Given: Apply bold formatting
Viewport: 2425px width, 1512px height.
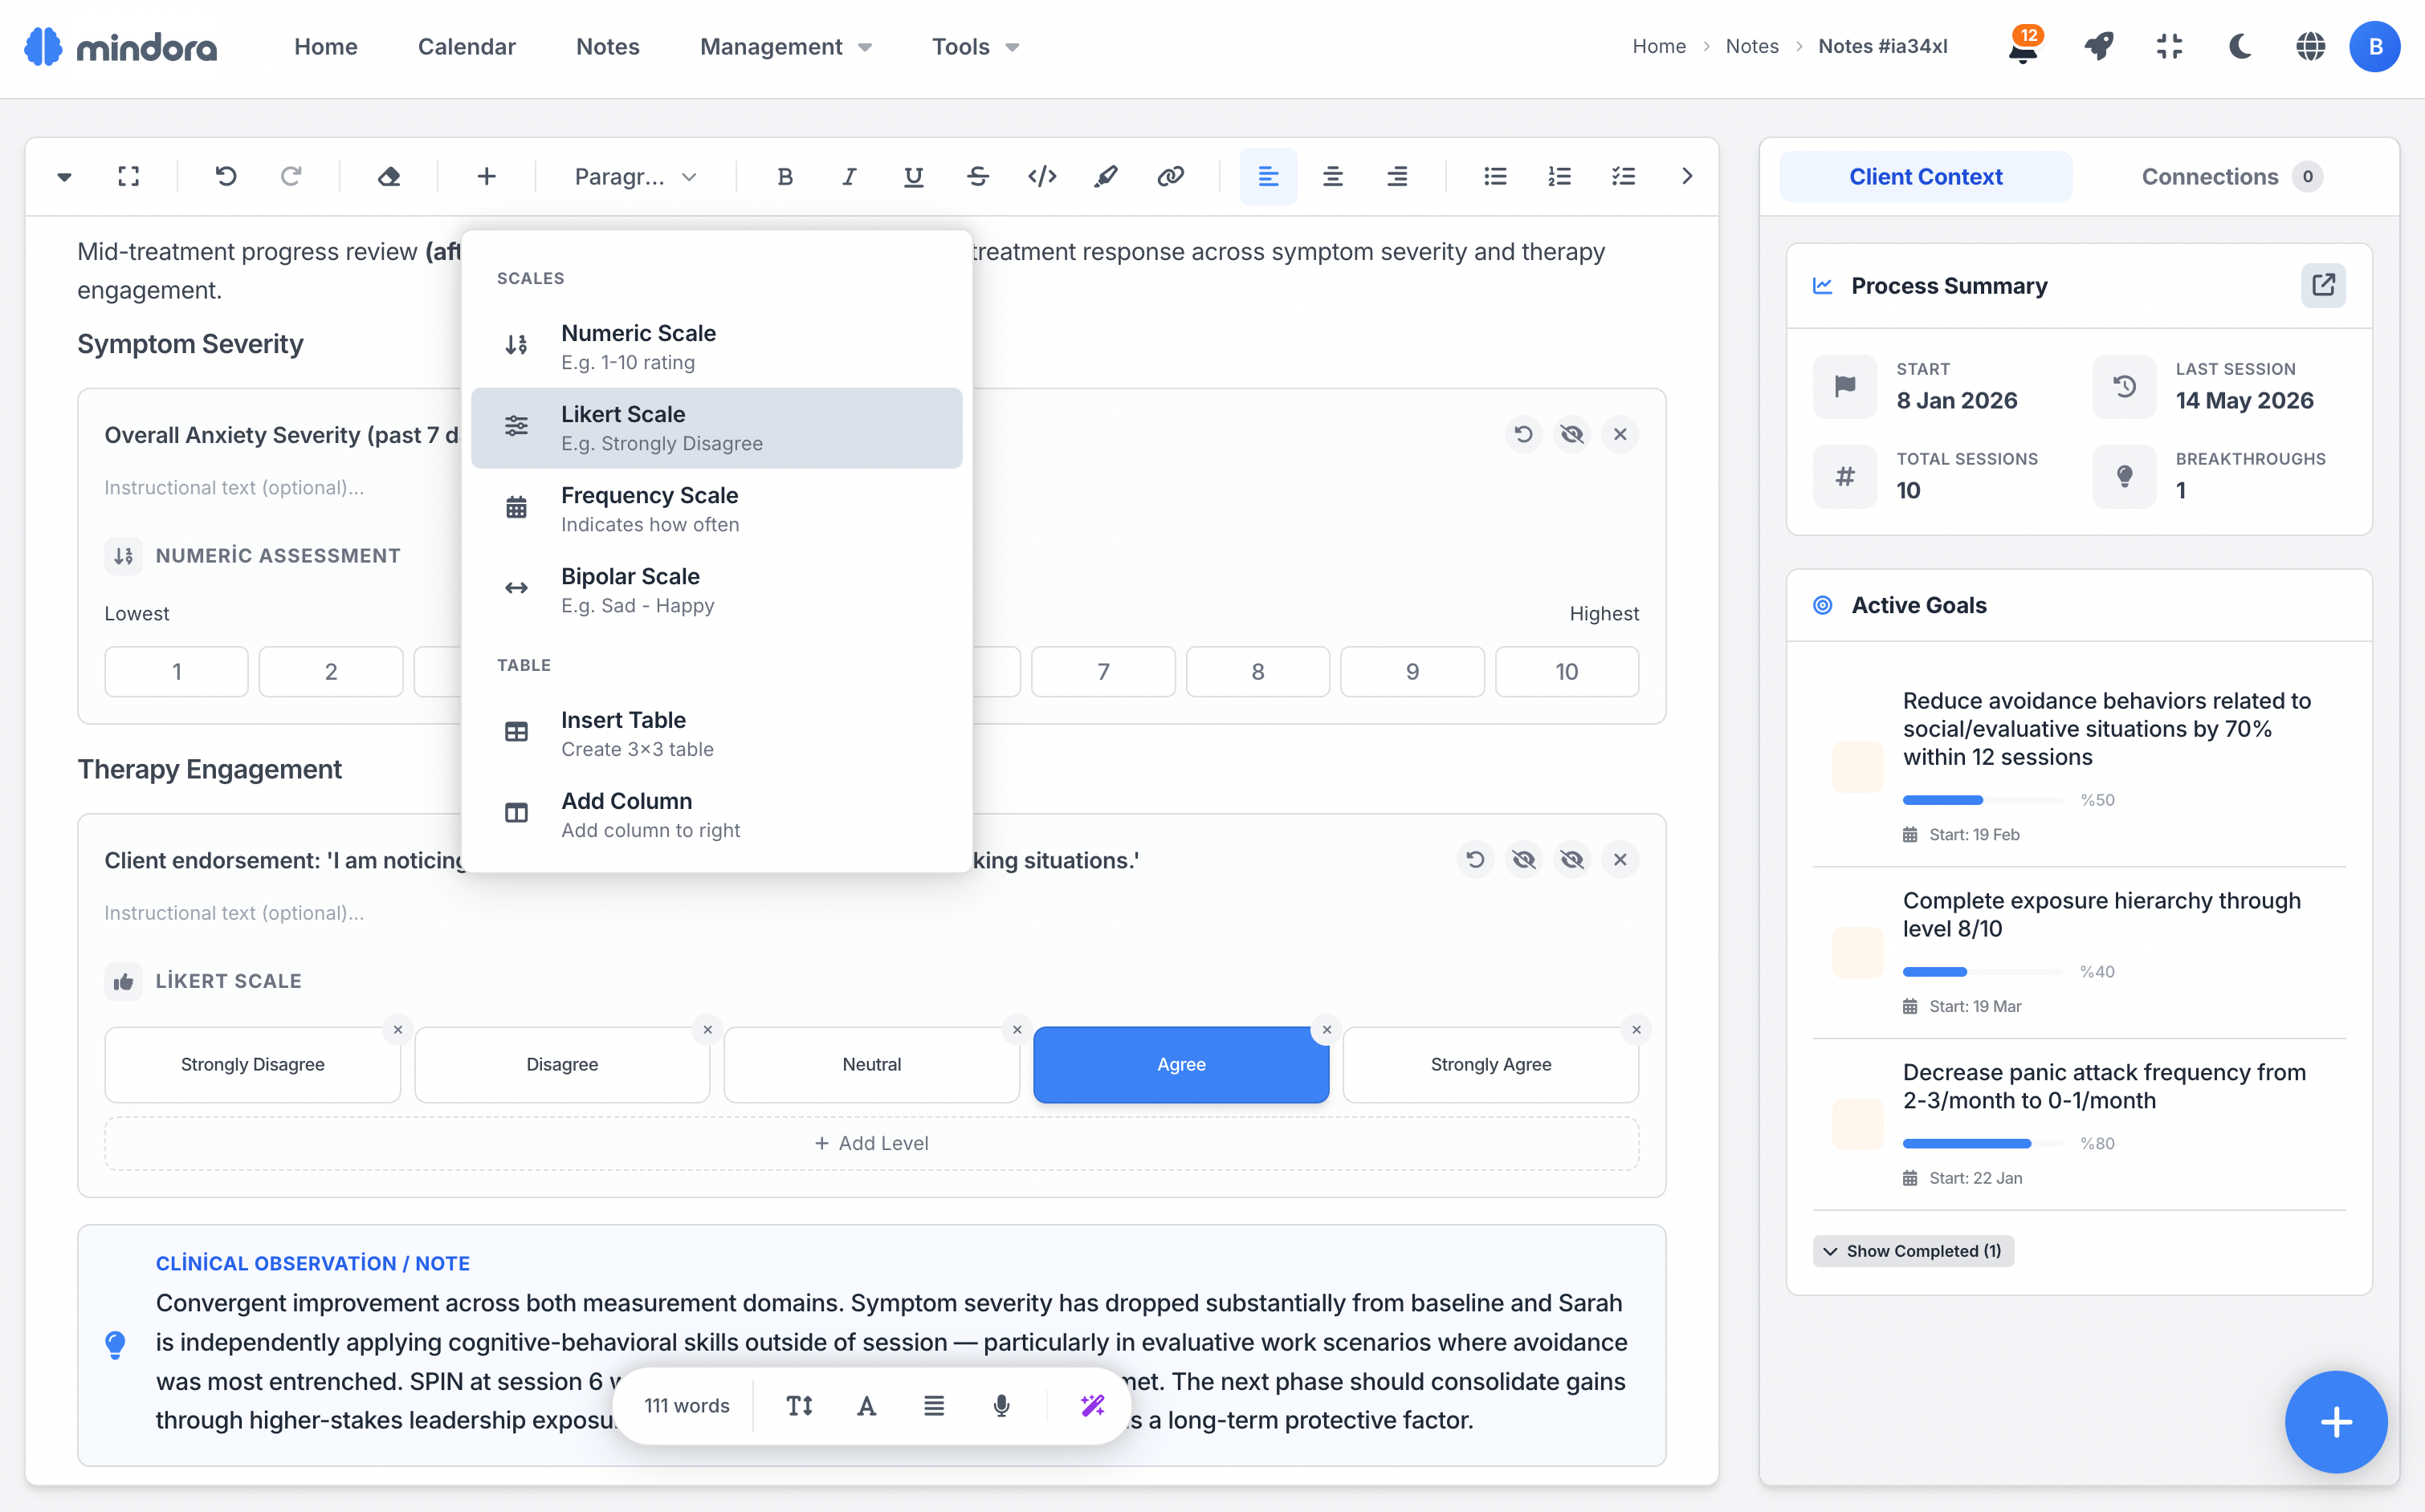Looking at the screenshot, I should (x=785, y=177).
